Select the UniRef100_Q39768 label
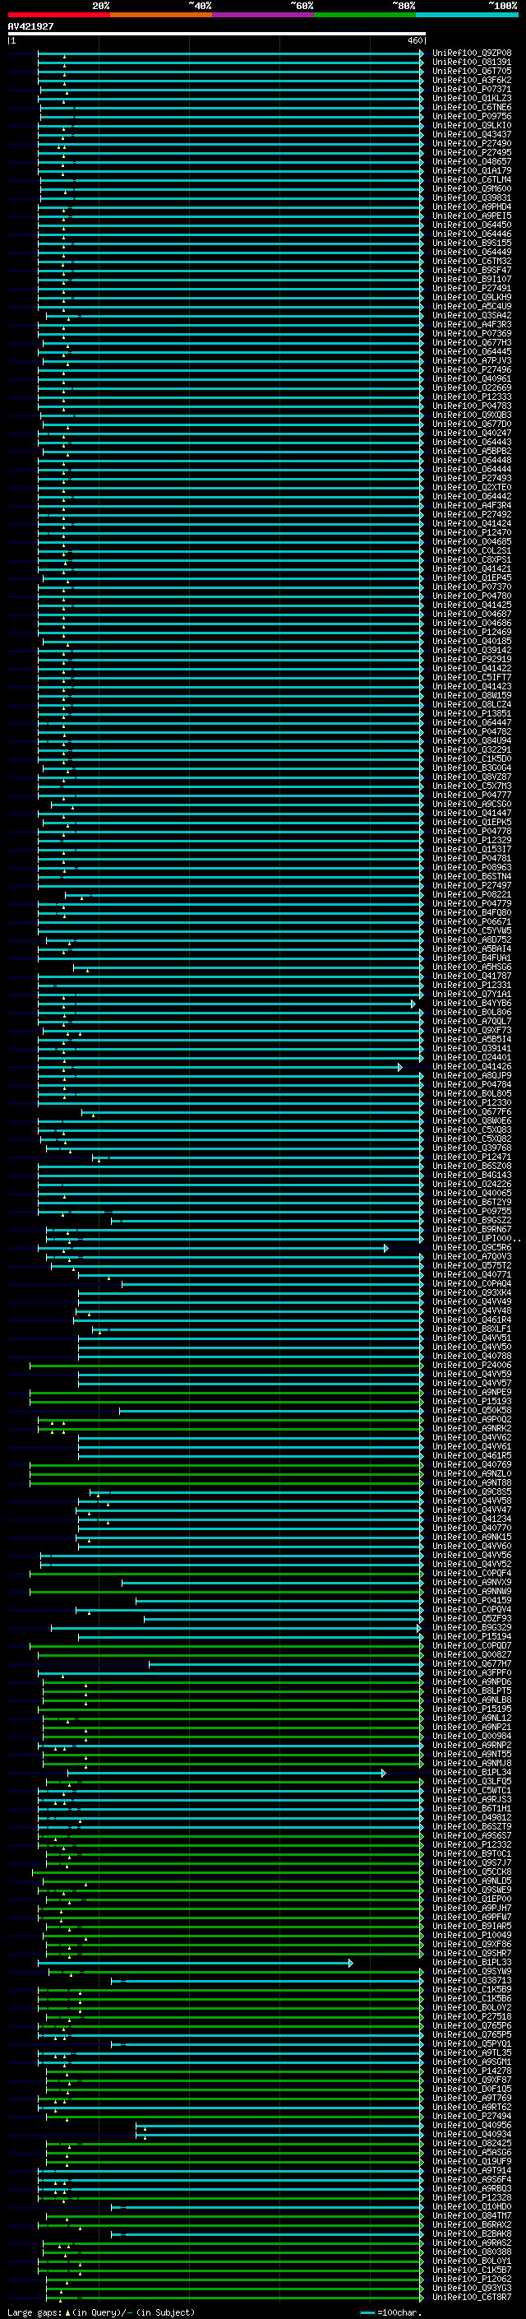 [472, 1148]
